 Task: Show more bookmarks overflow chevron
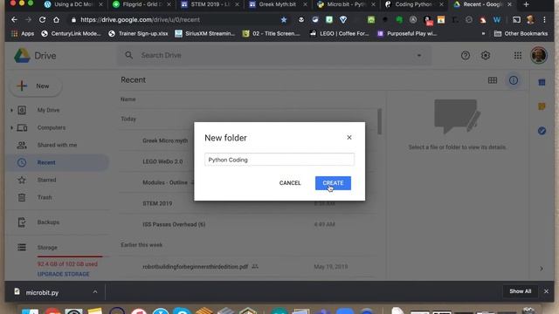point(483,33)
